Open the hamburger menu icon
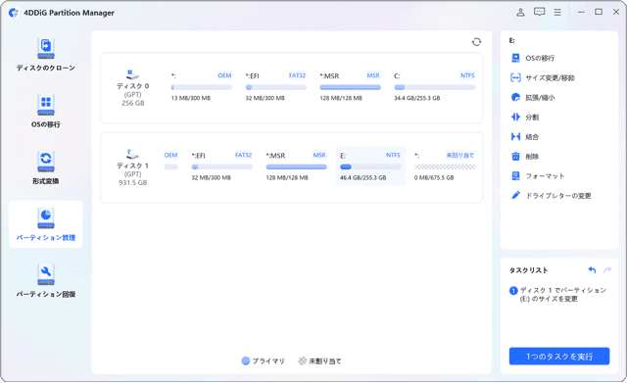Screen dimensions: 627x383 (x=557, y=13)
